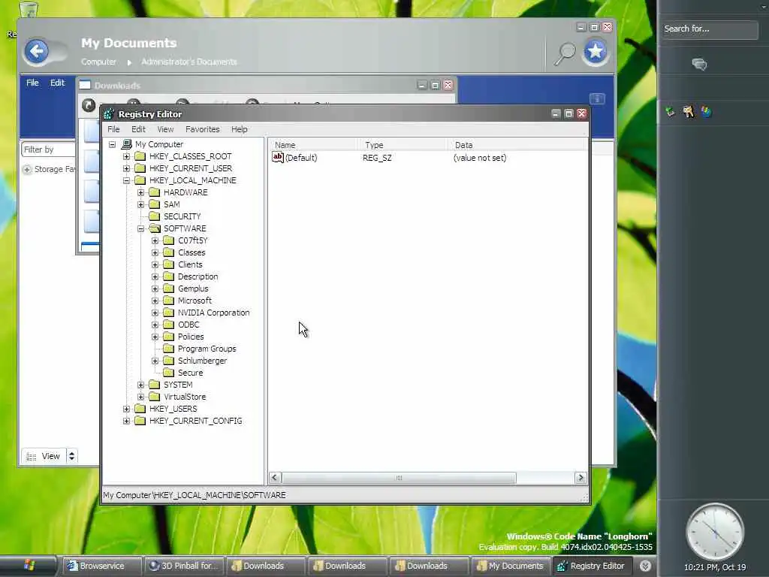Click the (Default) string value icon
The width and height of the screenshot is (769, 577).
pyautogui.click(x=278, y=157)
